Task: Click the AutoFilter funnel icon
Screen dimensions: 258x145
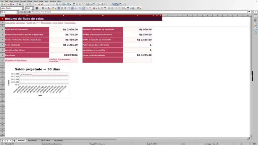Action: (x=83, y=4)
